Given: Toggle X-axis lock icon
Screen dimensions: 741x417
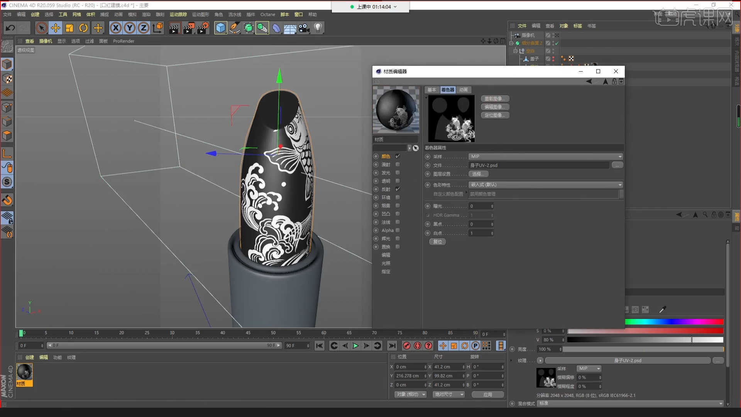Looking at the screenshot, I should 116,28.
